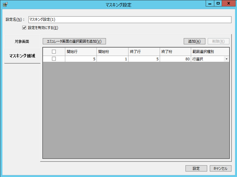The height and width of the screenshot is (177, 237).
Task: Switch to the 対象画面 tab
Action: (x=22, y=42)
